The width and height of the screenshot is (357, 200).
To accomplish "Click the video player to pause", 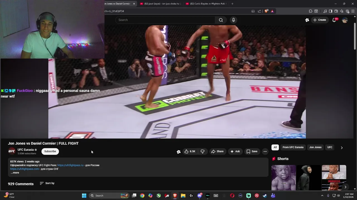I will pyautogui.click(x=177, y=82).
